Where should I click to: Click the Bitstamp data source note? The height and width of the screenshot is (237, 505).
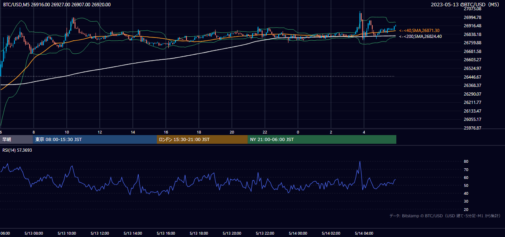click(445, 216)
